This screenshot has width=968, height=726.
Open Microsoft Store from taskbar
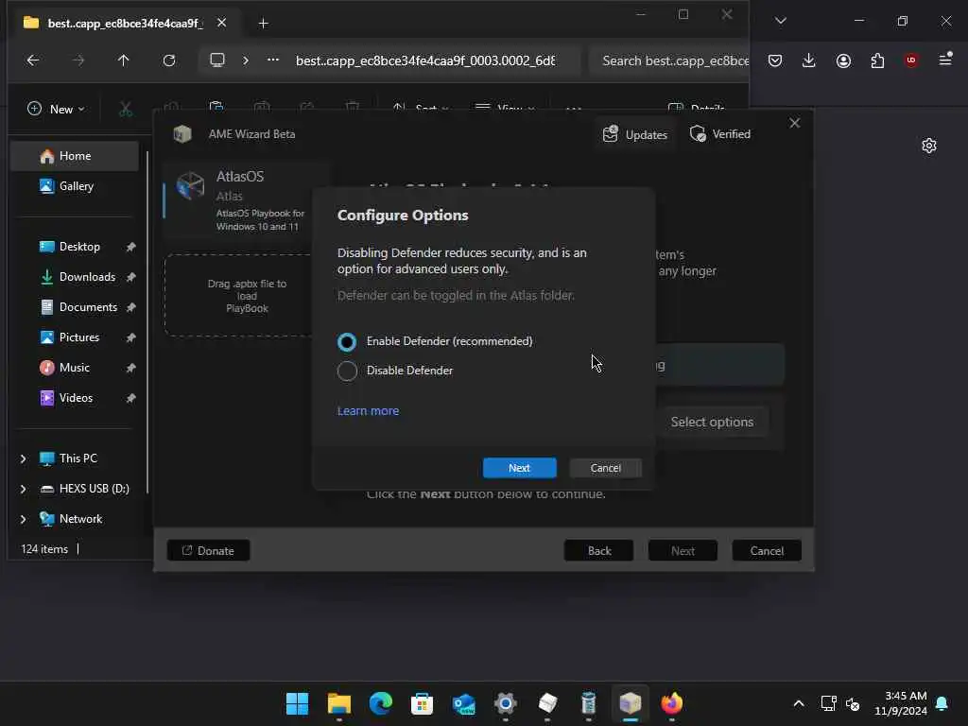423,703
